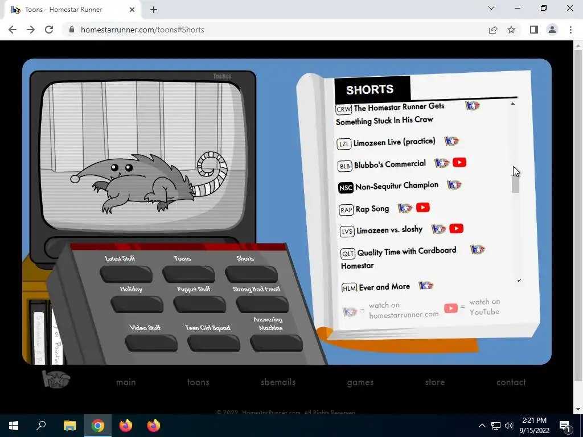Open Non-Sequitur Champion site icon
The width and height of the screenshot is (583, 437).
[454, 185]
